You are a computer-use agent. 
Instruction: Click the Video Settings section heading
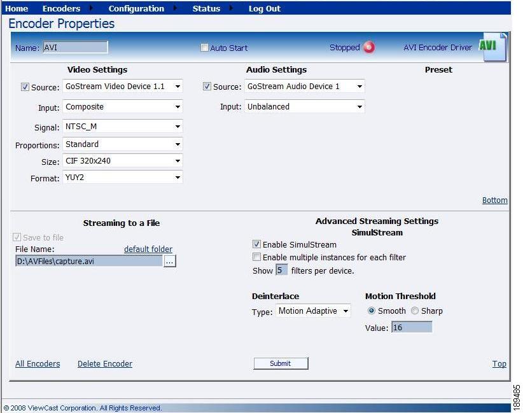pos(97,70)
